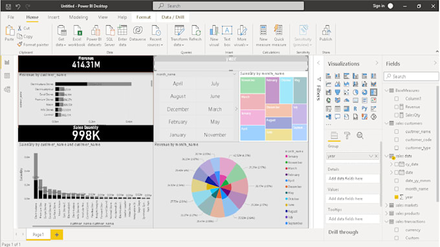Click Sign in

(379, 6)
